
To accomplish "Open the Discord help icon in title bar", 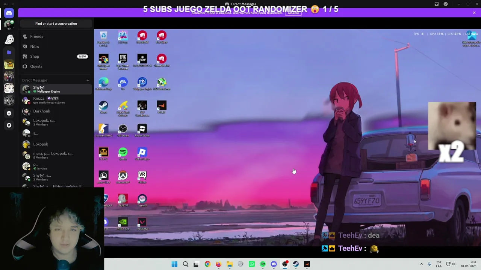I will tap(446, 4).
